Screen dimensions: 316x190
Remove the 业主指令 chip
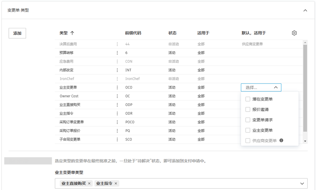point(116,183)
